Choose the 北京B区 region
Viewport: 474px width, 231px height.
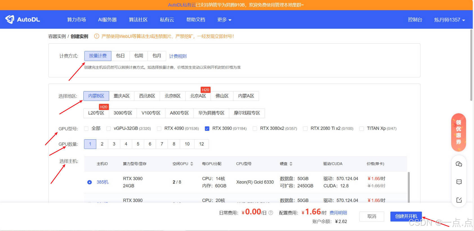(173, 96)
